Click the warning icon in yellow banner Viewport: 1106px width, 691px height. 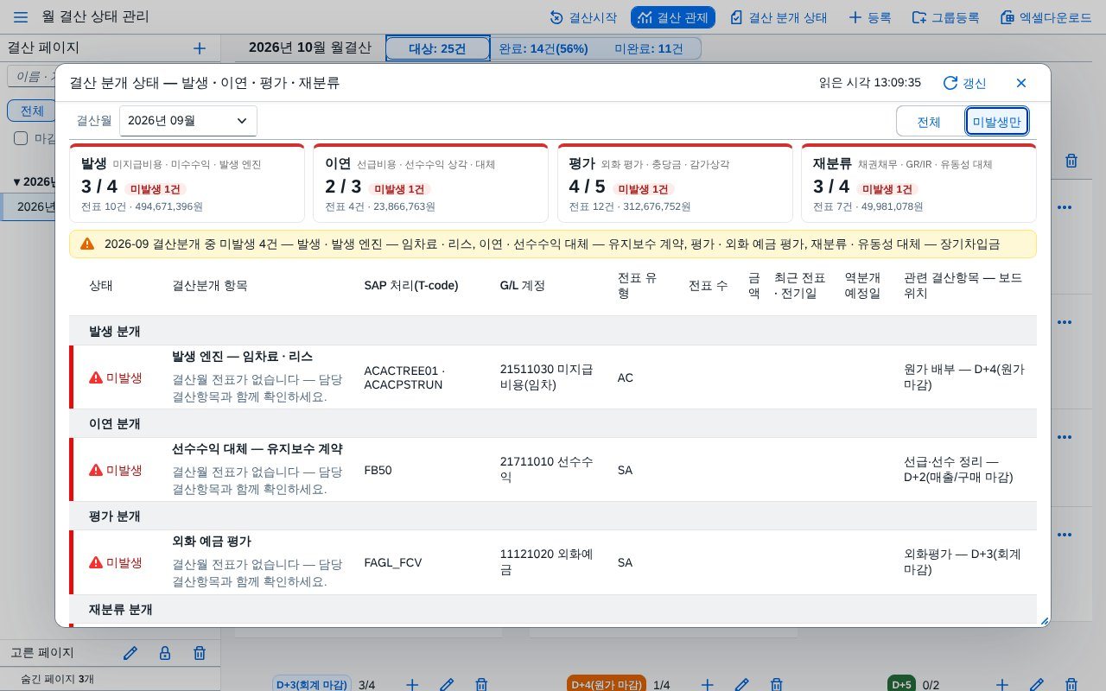tap(87, 244)
